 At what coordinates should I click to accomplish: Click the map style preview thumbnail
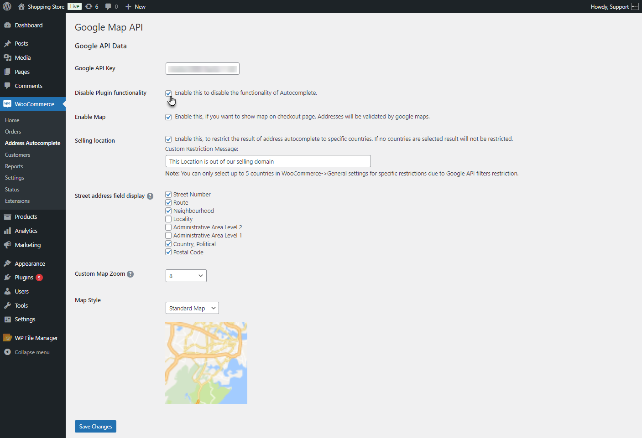click(x=206, y=363)
